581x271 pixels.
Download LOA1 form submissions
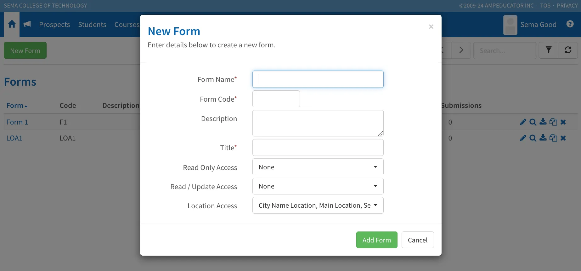543,138
